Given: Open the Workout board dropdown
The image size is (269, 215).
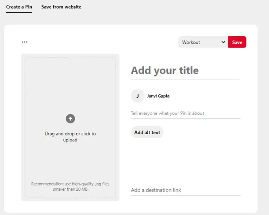Looking at the screenshot, I should pyautogui.click(x=203, y=42).
